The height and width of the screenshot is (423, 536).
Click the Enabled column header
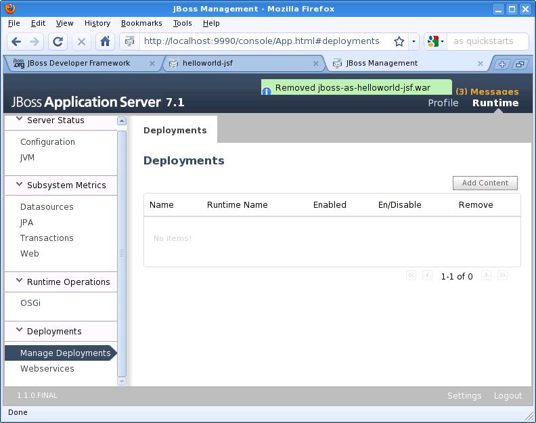tap(330, 205)
